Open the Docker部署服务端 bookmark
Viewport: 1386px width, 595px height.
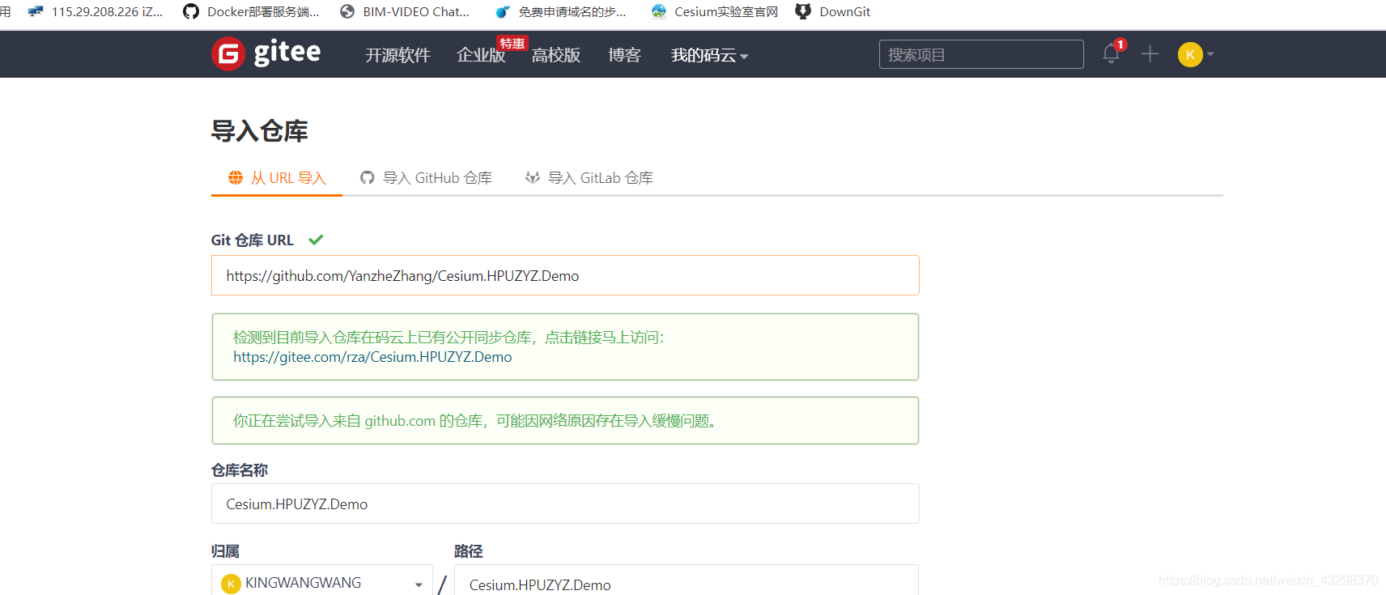(x=251, y=11)
